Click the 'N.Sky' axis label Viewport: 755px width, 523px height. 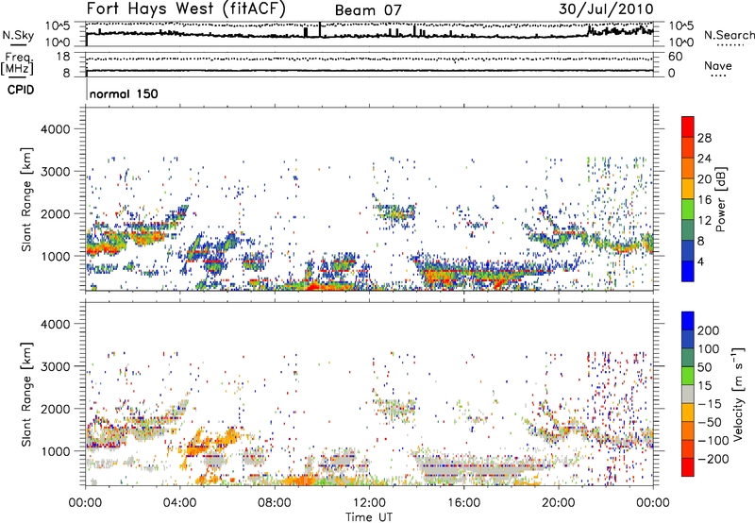(x=18, y=35)
